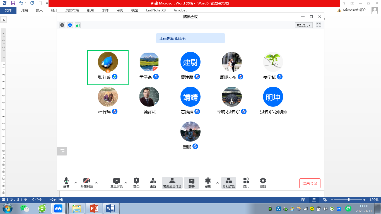Image resolution: width=381 pixels, height=214 pixels.
Task: Click the red 结束会议 button
Action: (x=310, y=183)
